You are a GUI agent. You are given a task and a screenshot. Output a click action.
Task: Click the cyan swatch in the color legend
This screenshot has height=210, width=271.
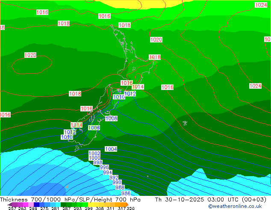point(58,204)
